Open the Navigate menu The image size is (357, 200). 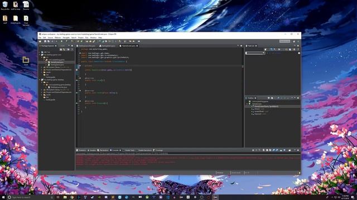(x=66, y=38)
